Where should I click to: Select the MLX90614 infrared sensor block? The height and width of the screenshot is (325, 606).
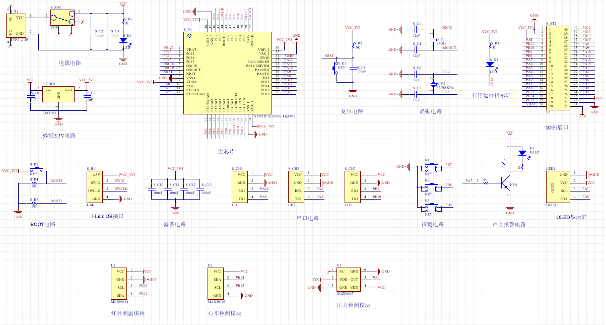pyautogui.click(x=119, y=283)
